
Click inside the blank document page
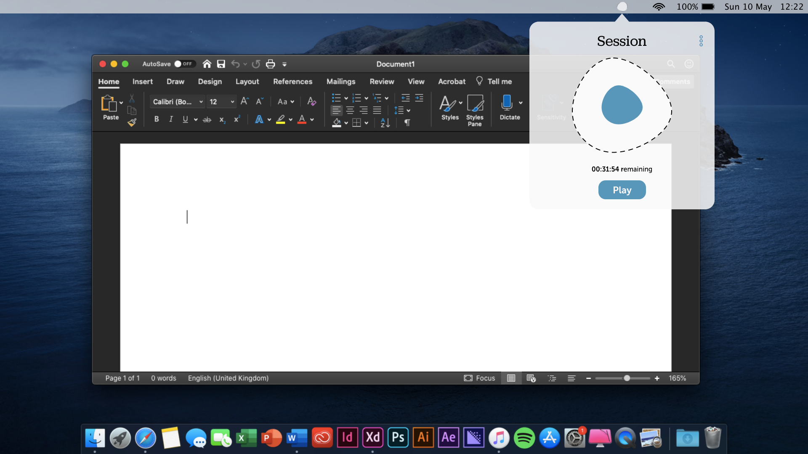point(396,257)
